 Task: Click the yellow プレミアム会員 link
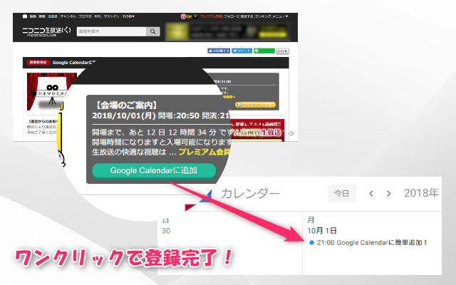pos(204,152)
